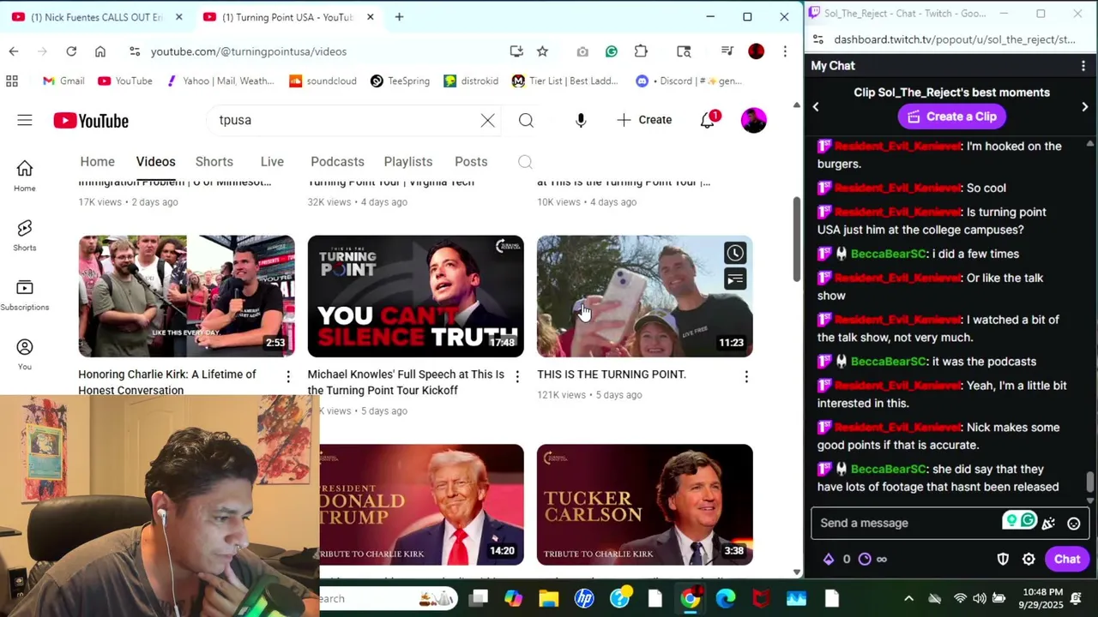Add THIS IS THE TURNING POINT to queue
Viewport: 1098px width, 617px height.
735,279
